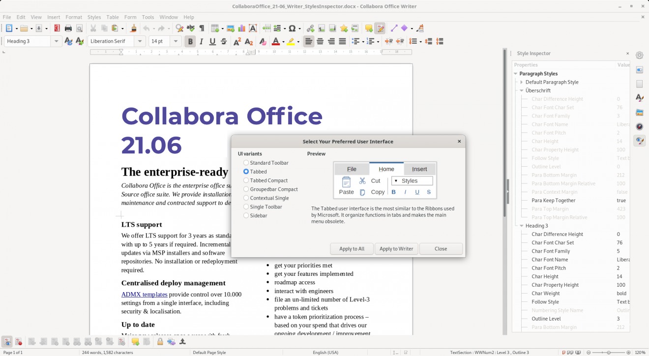Clear direct formatting with eraser icon
This screenshot has width=649, height=356.
pyautogui.click(x=263, y=41)
